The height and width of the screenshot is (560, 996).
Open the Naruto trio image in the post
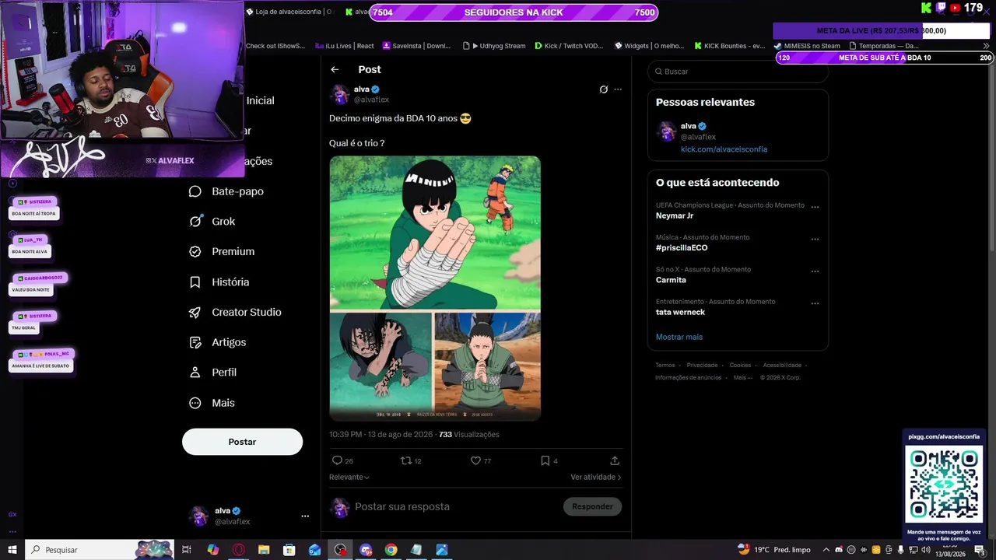click(x=435, y=288)
